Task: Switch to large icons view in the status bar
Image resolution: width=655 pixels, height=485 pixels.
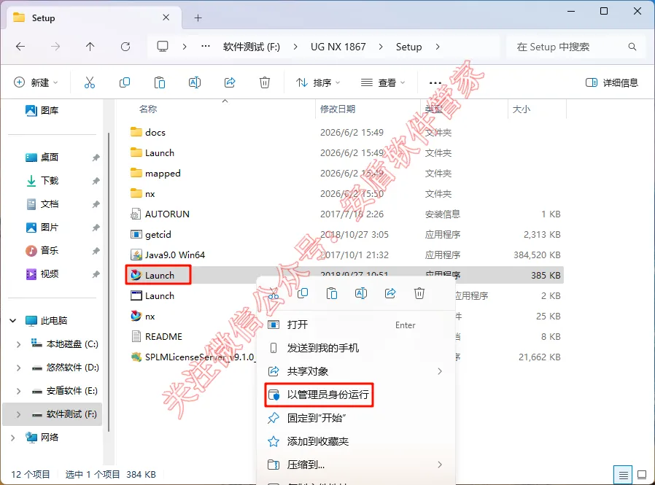Action: click(642, 475)
